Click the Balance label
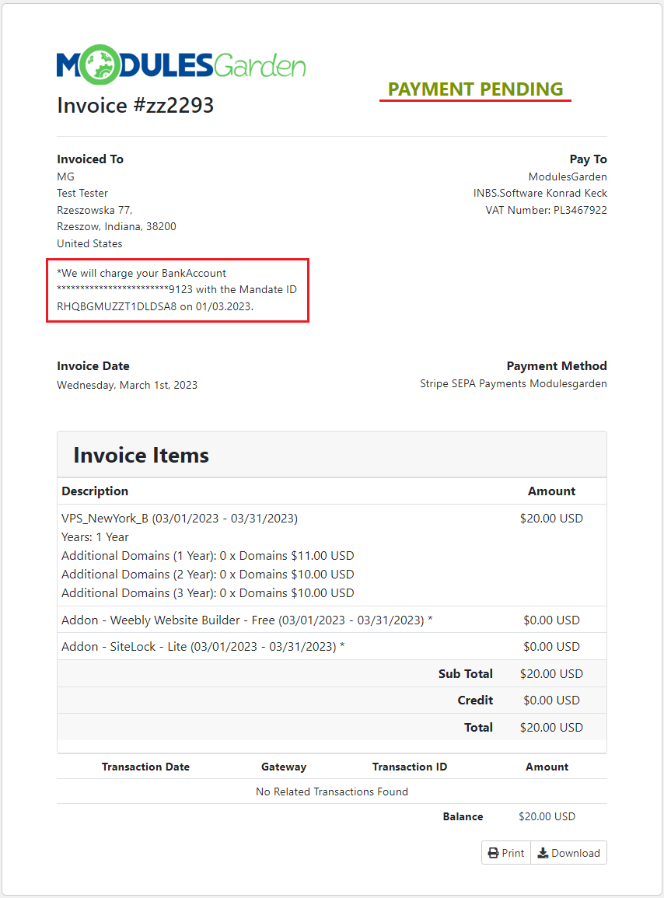664x898 pixels. click(x=463, y=816)
